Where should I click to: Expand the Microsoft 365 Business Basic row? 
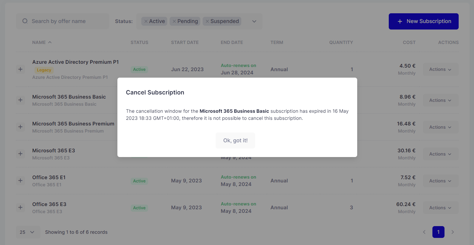point(20,100)
